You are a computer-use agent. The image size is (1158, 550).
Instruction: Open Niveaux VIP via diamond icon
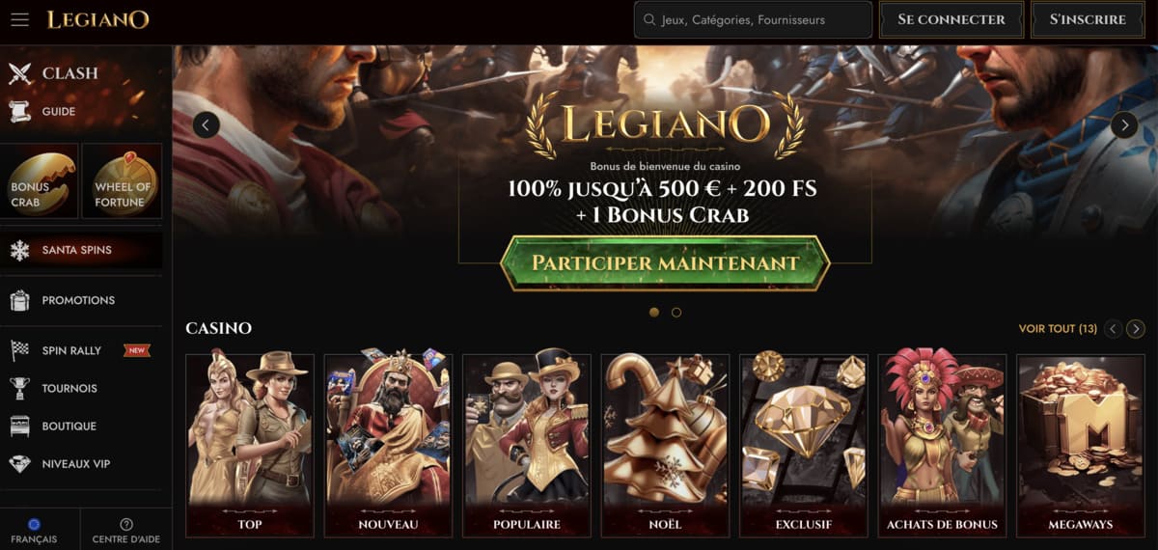[19, 464]
